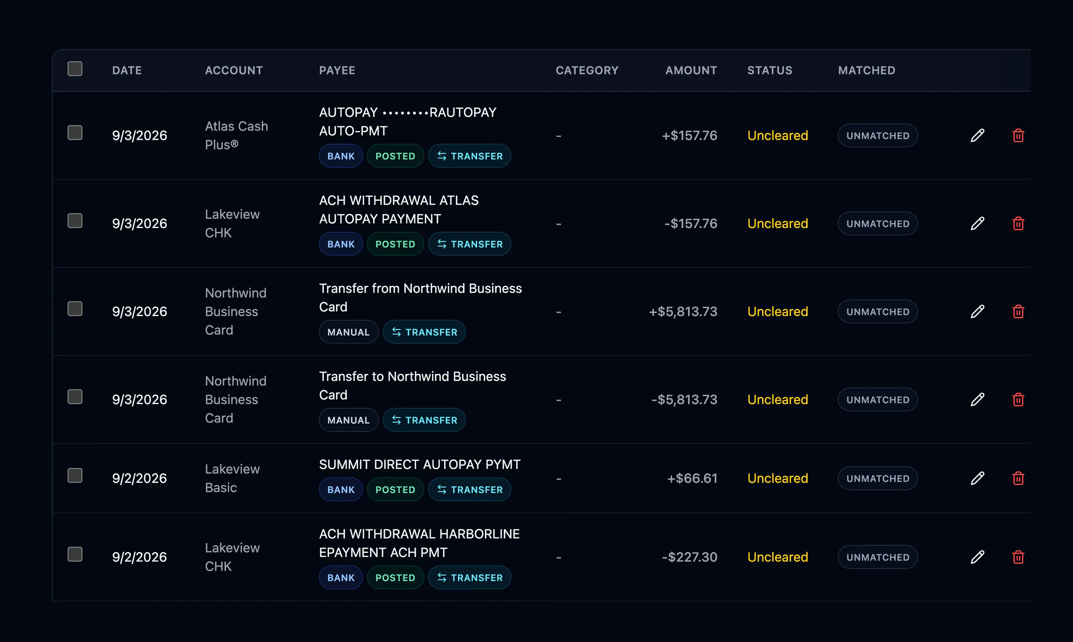Click the Unmatched badge for +$5,813.73
The width and height of the screenshot is (1073, 642).
(x=877, y=311)
